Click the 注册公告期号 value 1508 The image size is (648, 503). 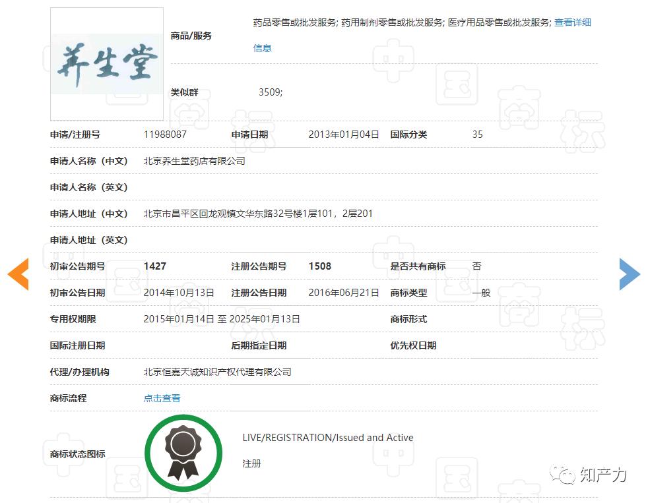(x=319, y=266)
